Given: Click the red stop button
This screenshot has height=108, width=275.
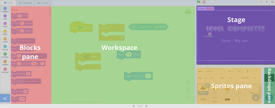Looking at the screenshot, I should [x=204, y=2].
